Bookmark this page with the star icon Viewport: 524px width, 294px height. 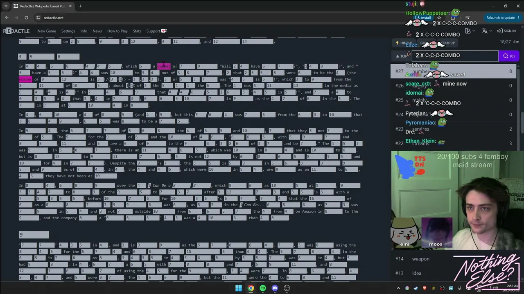pyautogui.click(x=439, y=18)
